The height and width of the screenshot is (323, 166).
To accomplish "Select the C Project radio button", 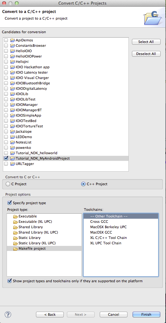I will click(x=8, y=184).
